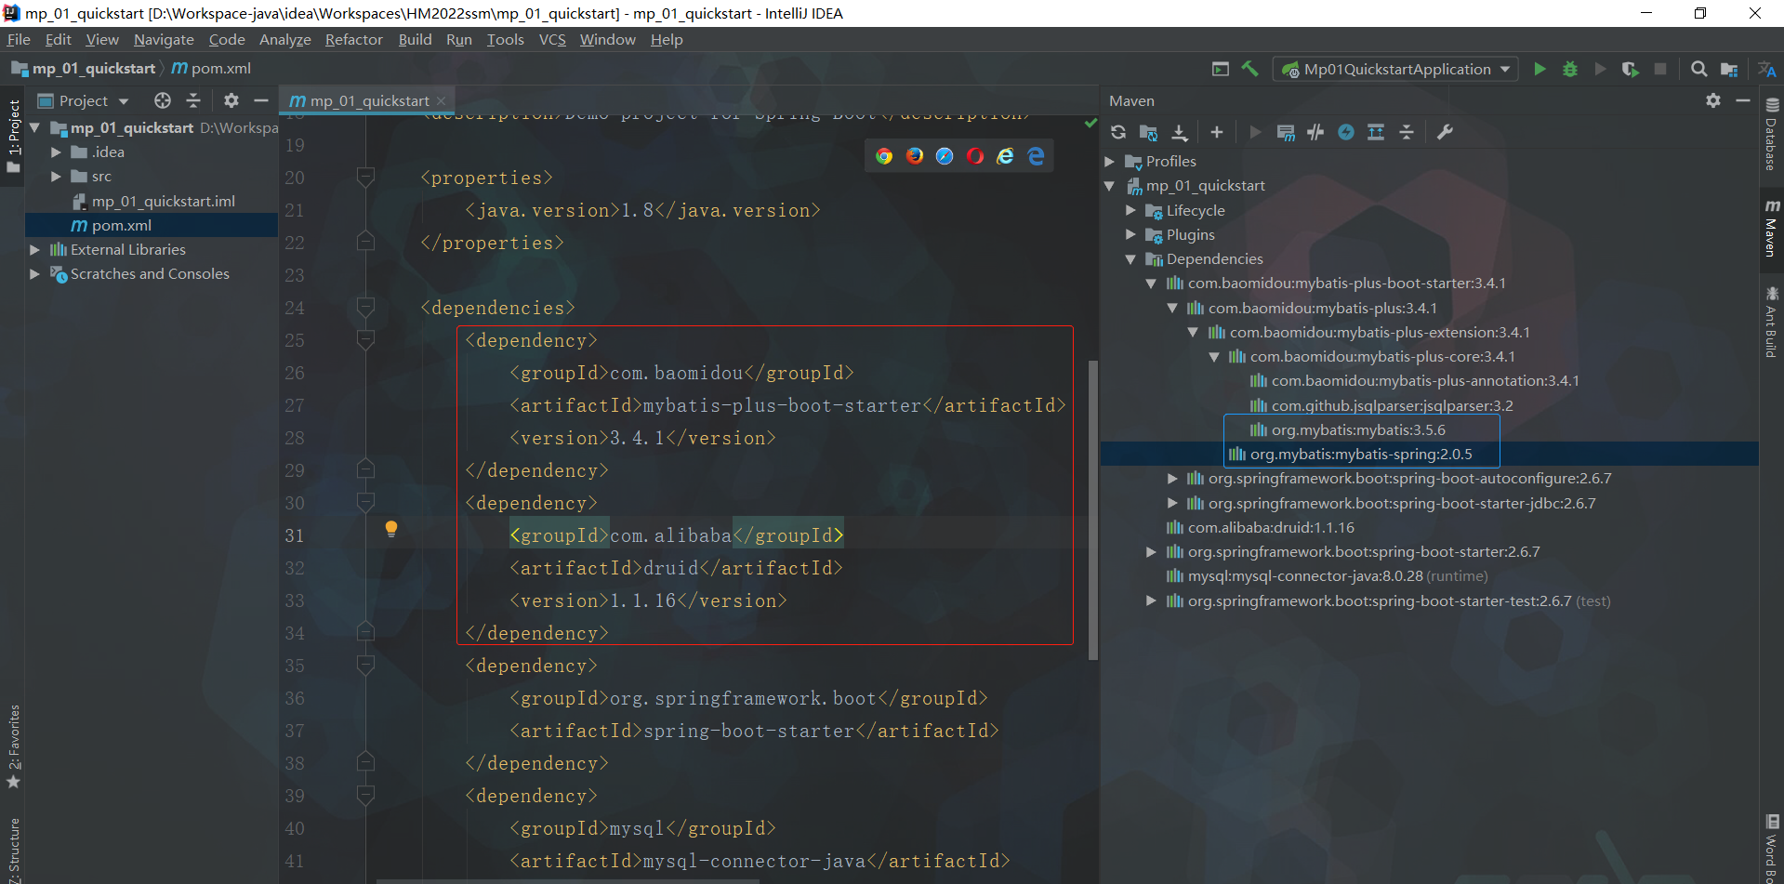Open the Refactor menu
The width and height of the screenshot is (1784, 884).
353,39
